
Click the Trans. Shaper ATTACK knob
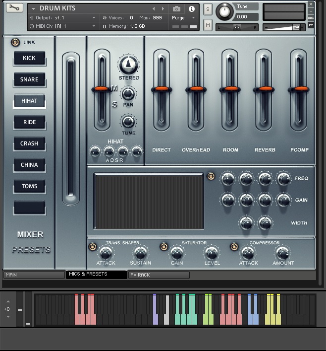pos(106,253)
